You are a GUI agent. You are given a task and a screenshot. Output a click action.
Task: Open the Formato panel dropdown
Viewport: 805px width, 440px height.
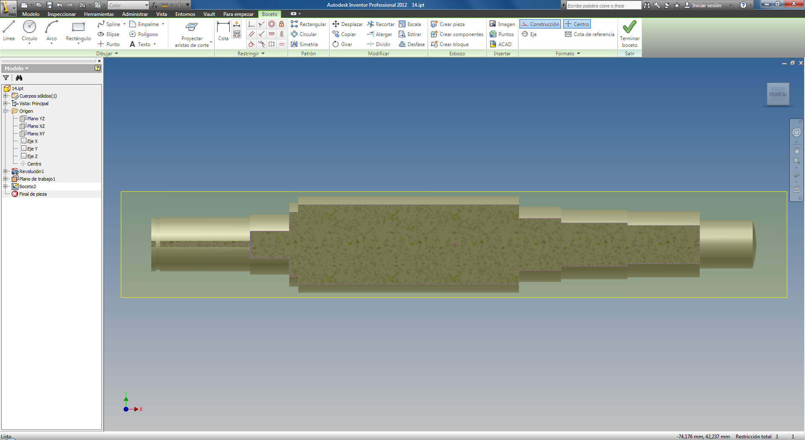pyautogui.click(x=568, y=54)
